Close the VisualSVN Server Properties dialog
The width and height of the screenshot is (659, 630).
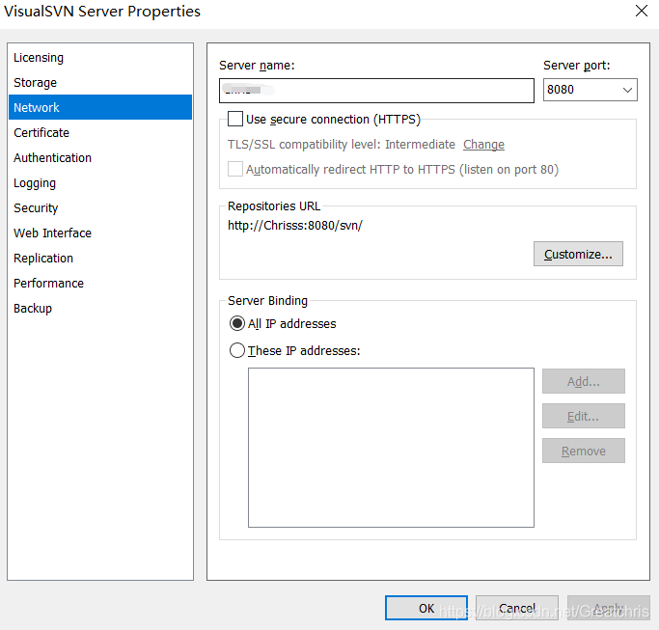pyautogui.click(x=642, y=11)
